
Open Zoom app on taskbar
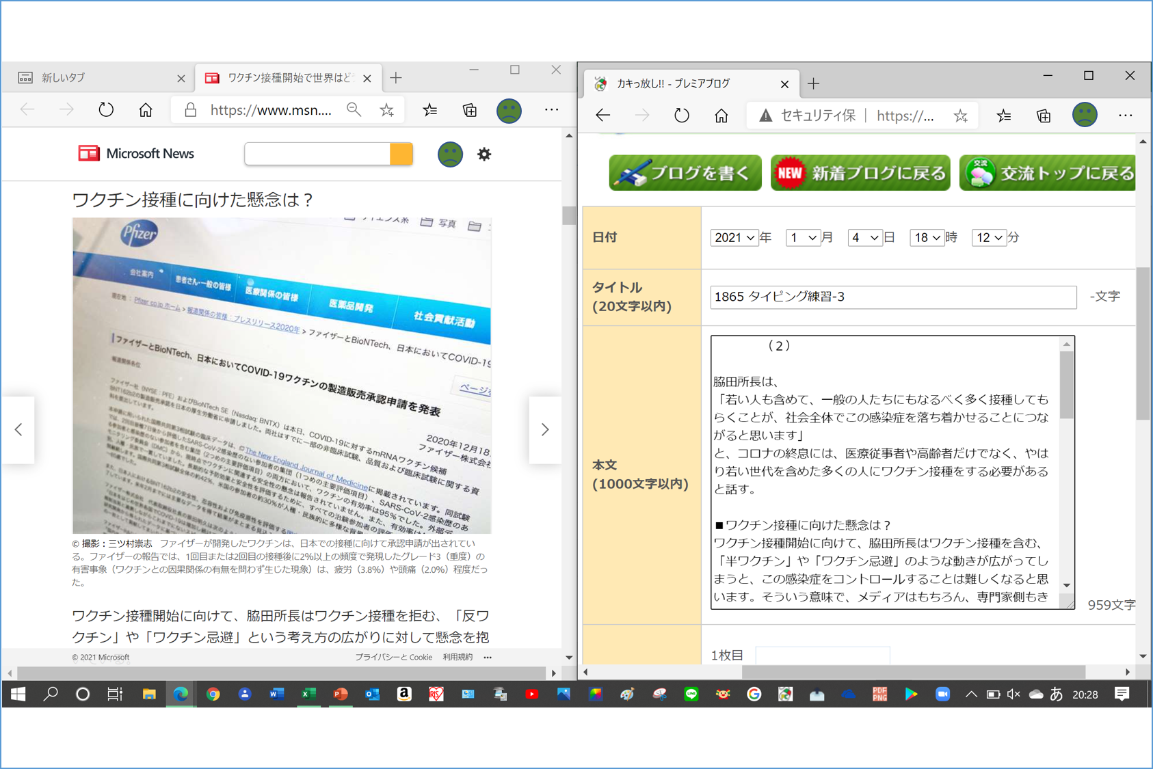tap(942, 694)
